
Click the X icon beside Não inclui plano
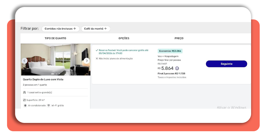(97, 59)
